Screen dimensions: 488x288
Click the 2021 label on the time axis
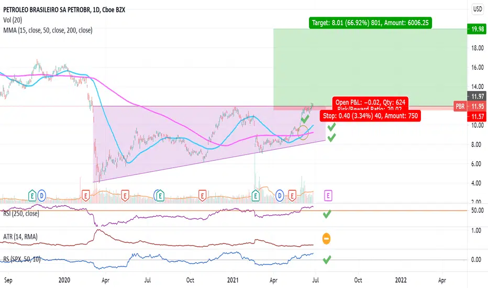coord(233,280)
